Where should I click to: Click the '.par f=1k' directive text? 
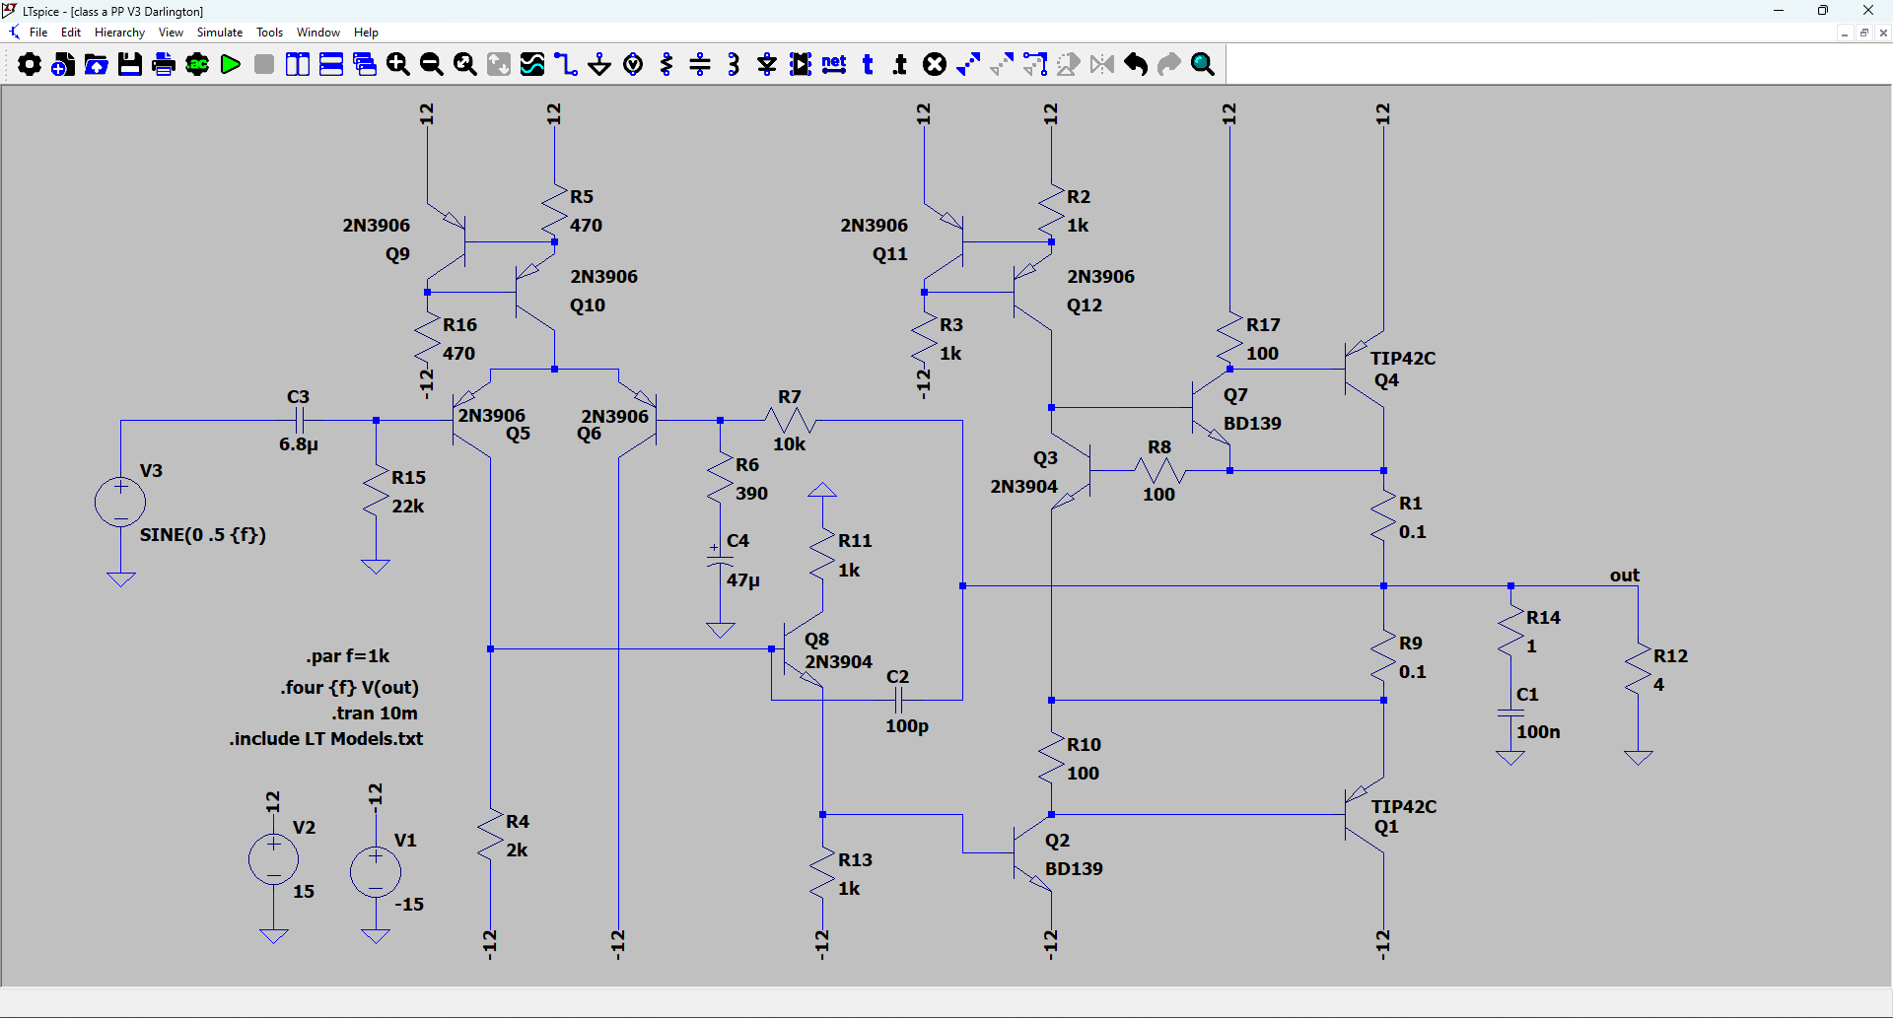pos(348,656)
